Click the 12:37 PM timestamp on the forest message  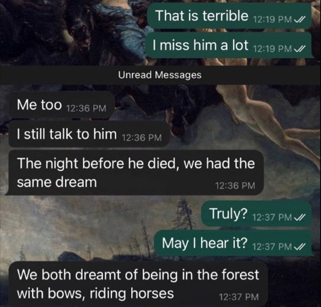pyautogui.click(x=239, y=297)
